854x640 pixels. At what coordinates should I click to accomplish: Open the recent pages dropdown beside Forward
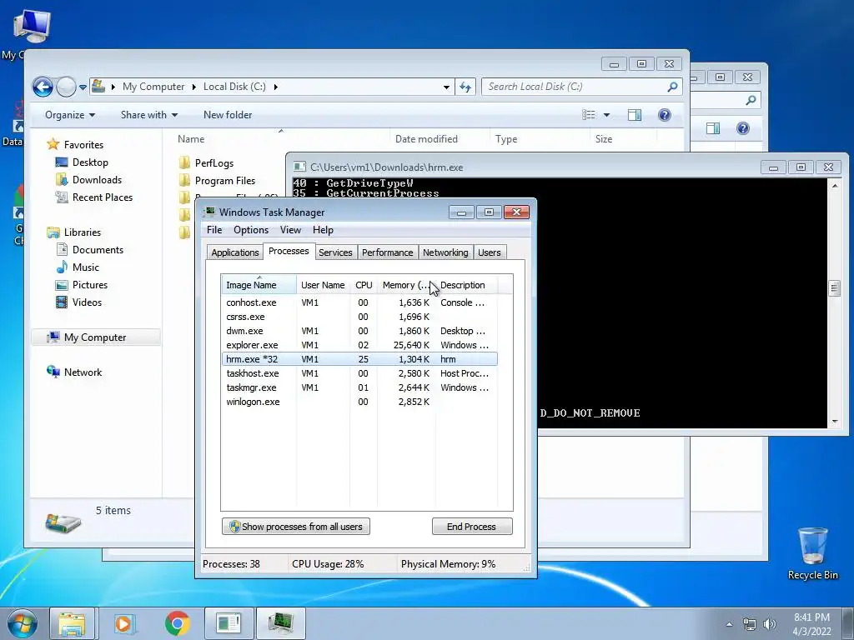(83, 87)
